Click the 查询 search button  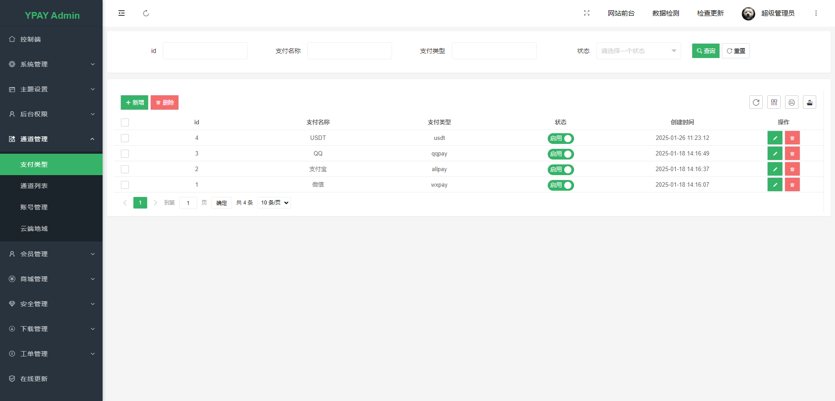tap(705, 51)
